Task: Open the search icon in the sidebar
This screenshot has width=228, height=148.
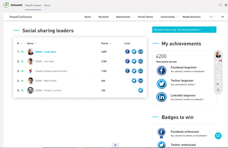Action: (x=218, y=70)
